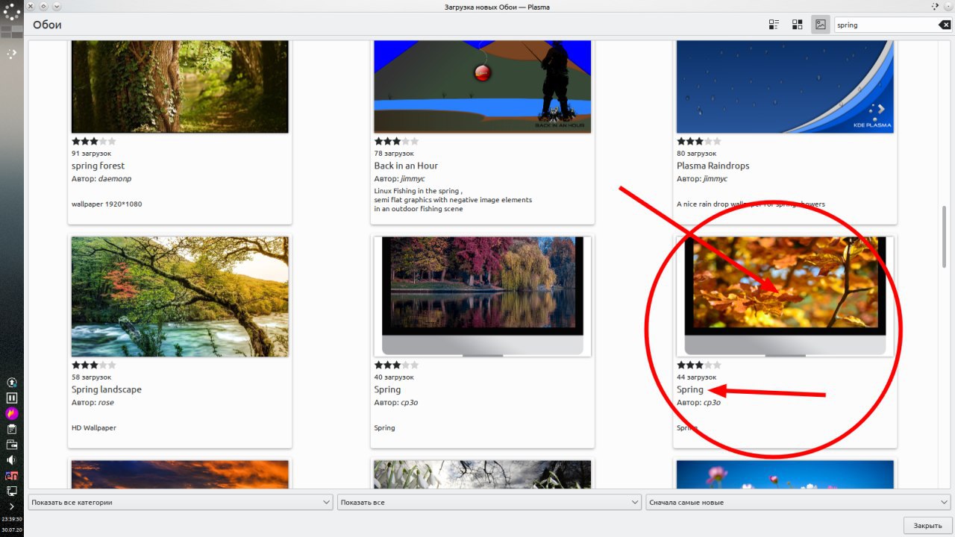Click the star rating of 'Plasma Raindrops'
Screen dimensions: 955x537
click(x=699, y=141)
